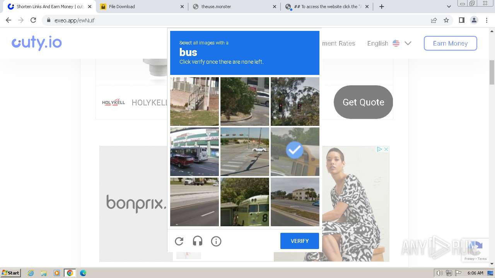Select the staircase building tile
495x278 pixels.
point(195,102)
